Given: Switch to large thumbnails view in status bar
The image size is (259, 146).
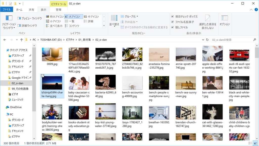Looking at the screenshot, I should pos(255,143).
